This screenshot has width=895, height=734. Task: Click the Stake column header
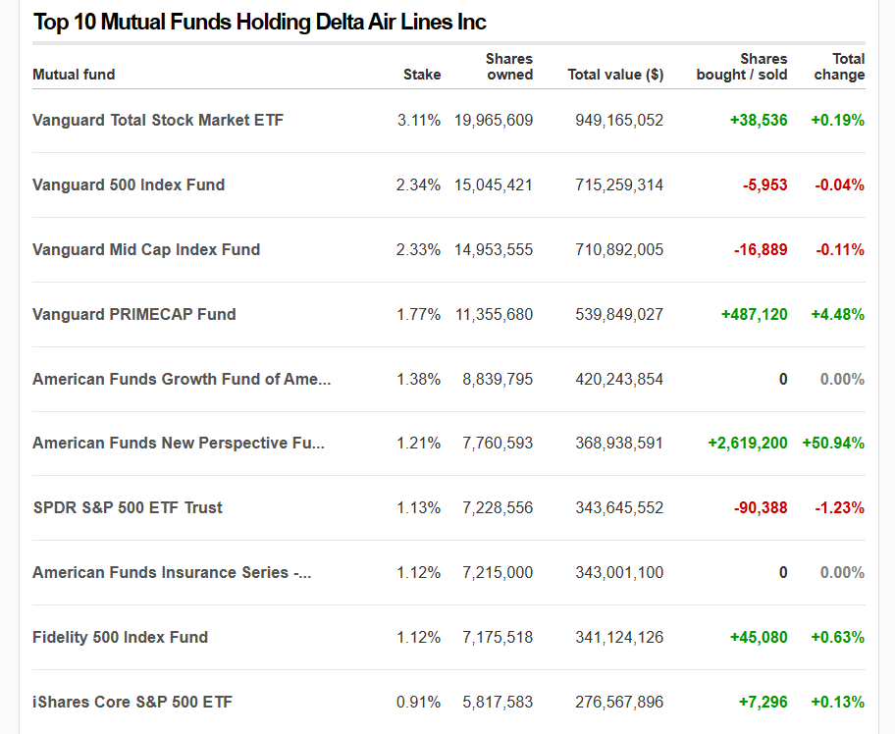422,75
